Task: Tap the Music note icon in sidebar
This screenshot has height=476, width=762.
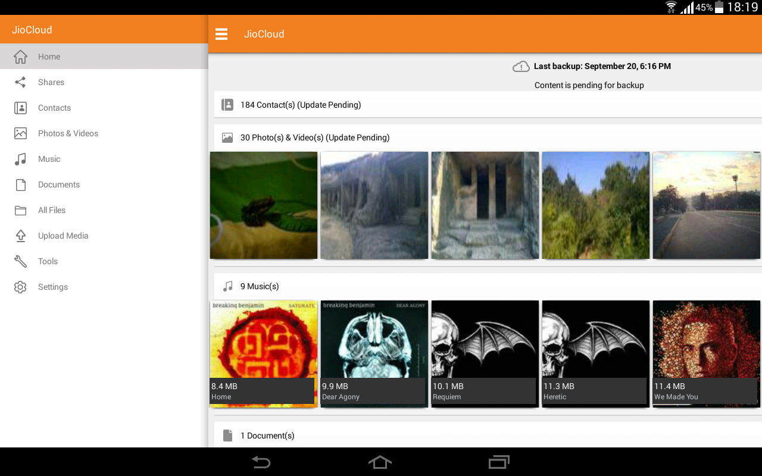Action: point(20,159)
